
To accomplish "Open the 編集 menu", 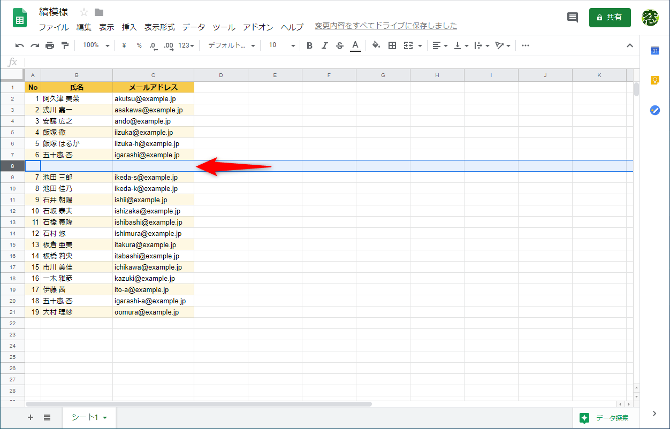I will (84, 27).
